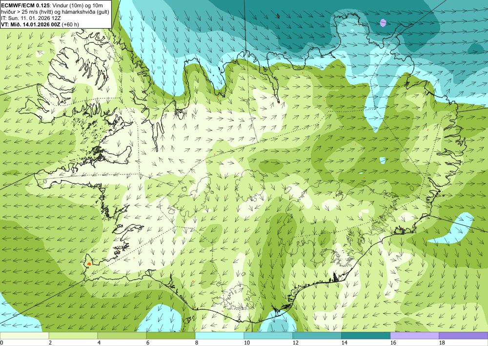
Task: Click the 0–2 m/s pale yellow legend swatch
Action: (x=24, y=335)
